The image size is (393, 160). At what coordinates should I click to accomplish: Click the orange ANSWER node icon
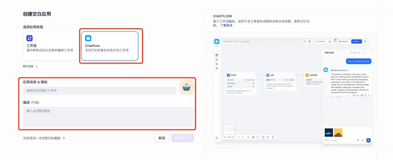pos(307,75)
